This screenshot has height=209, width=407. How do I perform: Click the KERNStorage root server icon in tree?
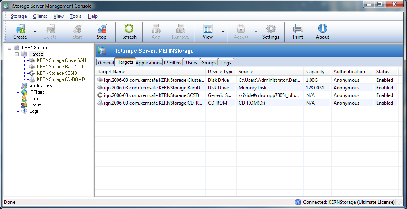17,48
